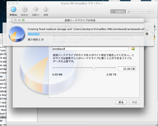Click the windows8 file name field
Viewport: 158px width, 126px height.
pyautogui.click(x=90, y=49)
